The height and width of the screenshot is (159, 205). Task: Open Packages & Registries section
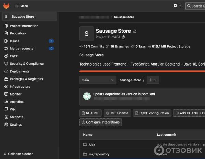click(26, 79)
